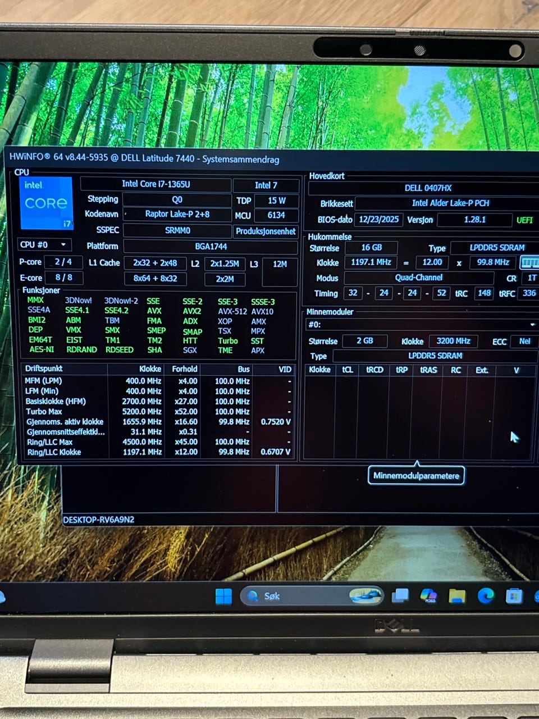The height and width of the screenshot is (719, 539).
Task: Click the tRAS column header
Action: coord(428,370)
